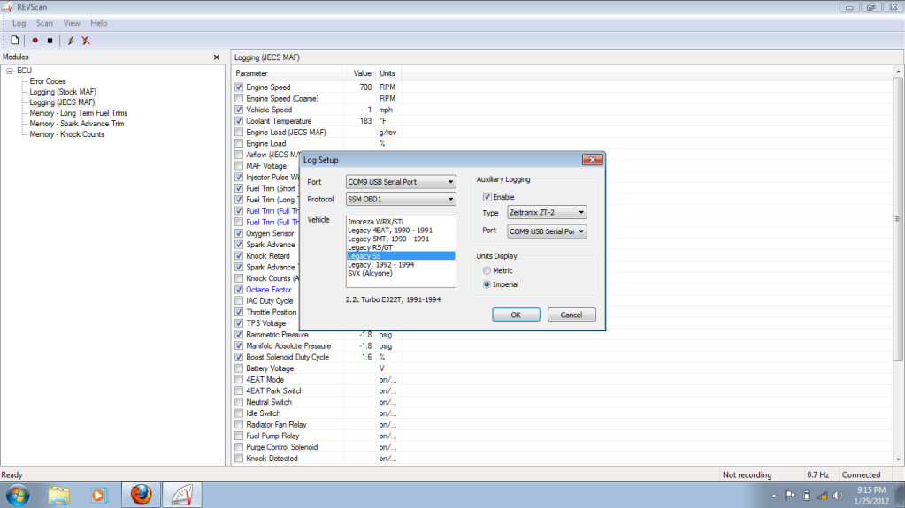Open Windows Explorer from the taskbar
Screen dimensions: 905x508
59,496
